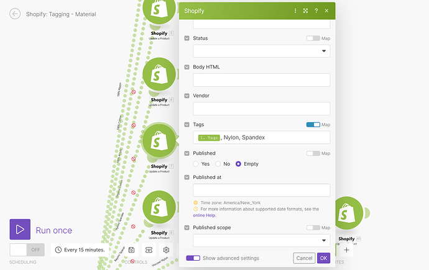Click the 1. Tags mapped variable pill
Screen dimensions: 429x270
(x=209, y=138)
